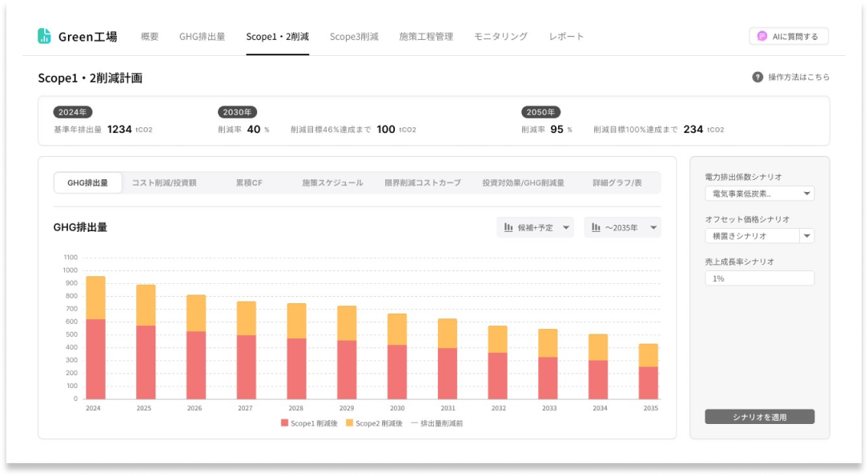
Task: Go to the モニタリング menu
Action: tap(500, 37)
